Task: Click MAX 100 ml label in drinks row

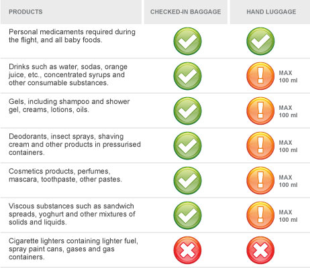Action: [288, 76]
